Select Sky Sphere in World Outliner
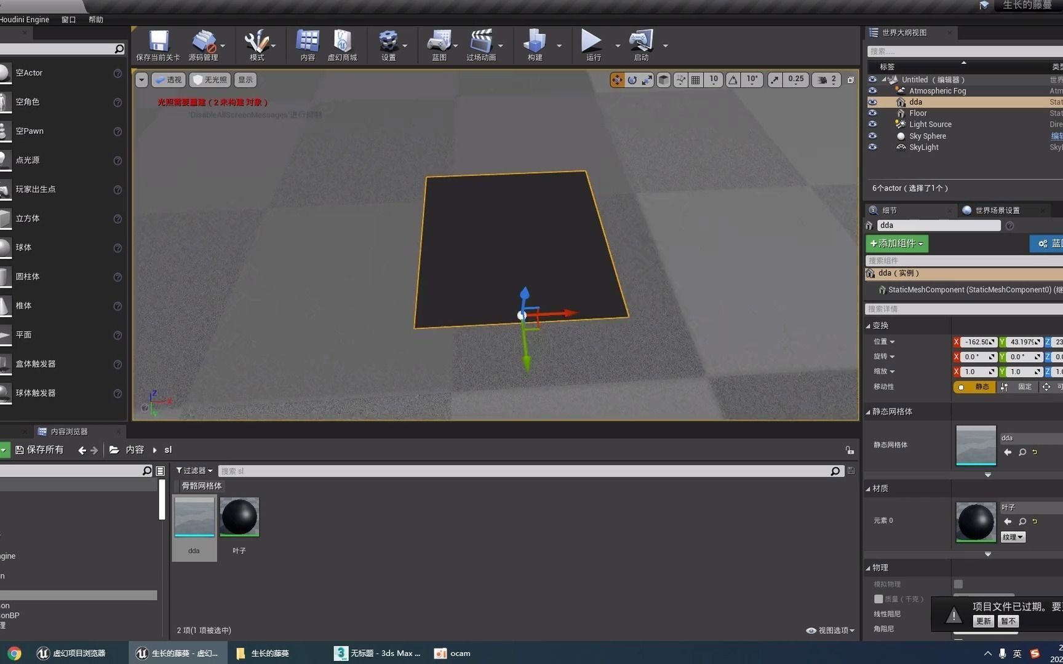Screen dimensions: 1063x664 [x=928, y=136]
